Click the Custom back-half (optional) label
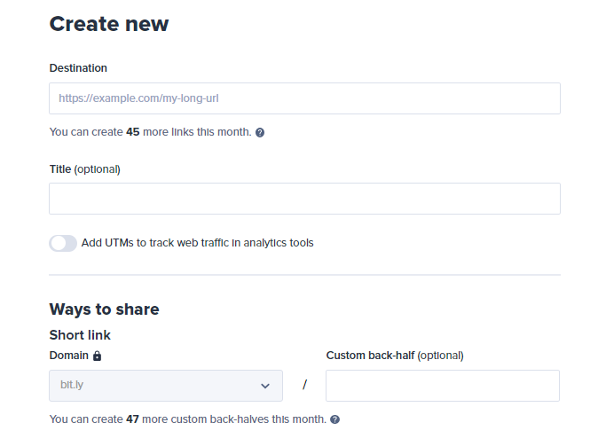 [x=395, y=356]
